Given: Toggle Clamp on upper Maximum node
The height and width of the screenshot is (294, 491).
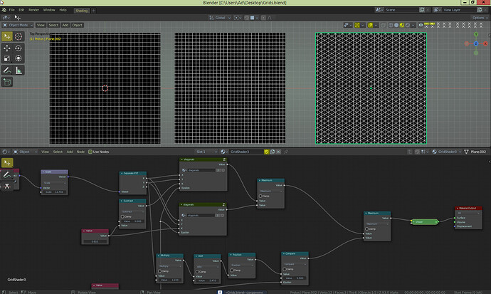Looking at the screenshot, I should click(260, 196).
